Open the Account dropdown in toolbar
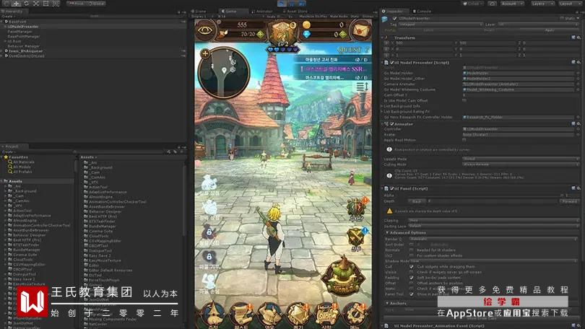The width and height of the screenshot is (585, 329). pos(512,4)
